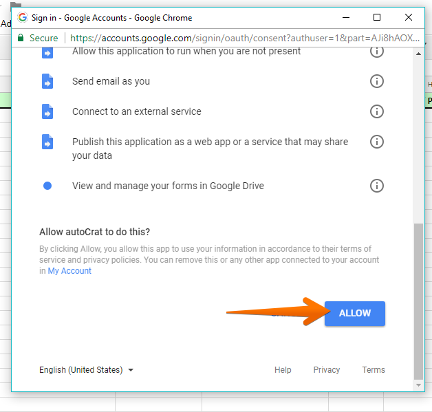Open the Privacy link in footer
The height and width of the screenshot is (412, 432).
pos(327,370)
